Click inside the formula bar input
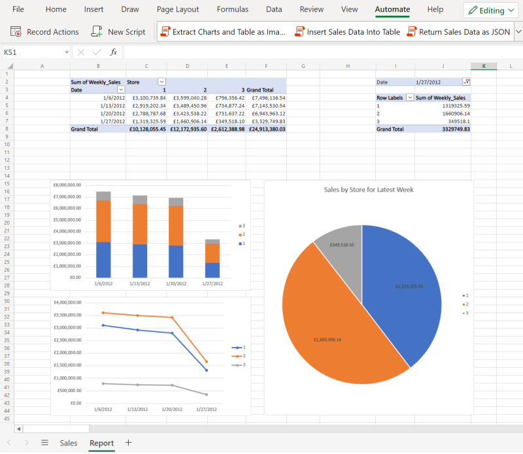 point(323,52)
